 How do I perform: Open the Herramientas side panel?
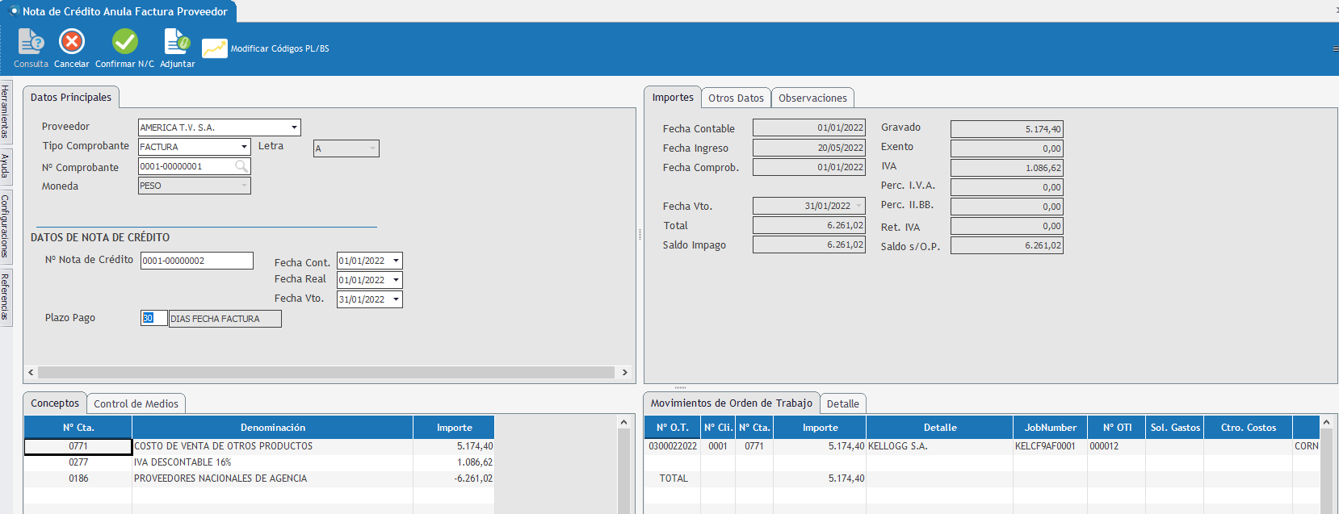(5, 111)
